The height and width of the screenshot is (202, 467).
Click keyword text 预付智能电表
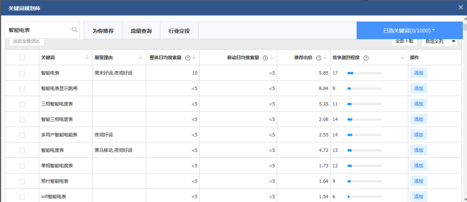pos(55,181)
